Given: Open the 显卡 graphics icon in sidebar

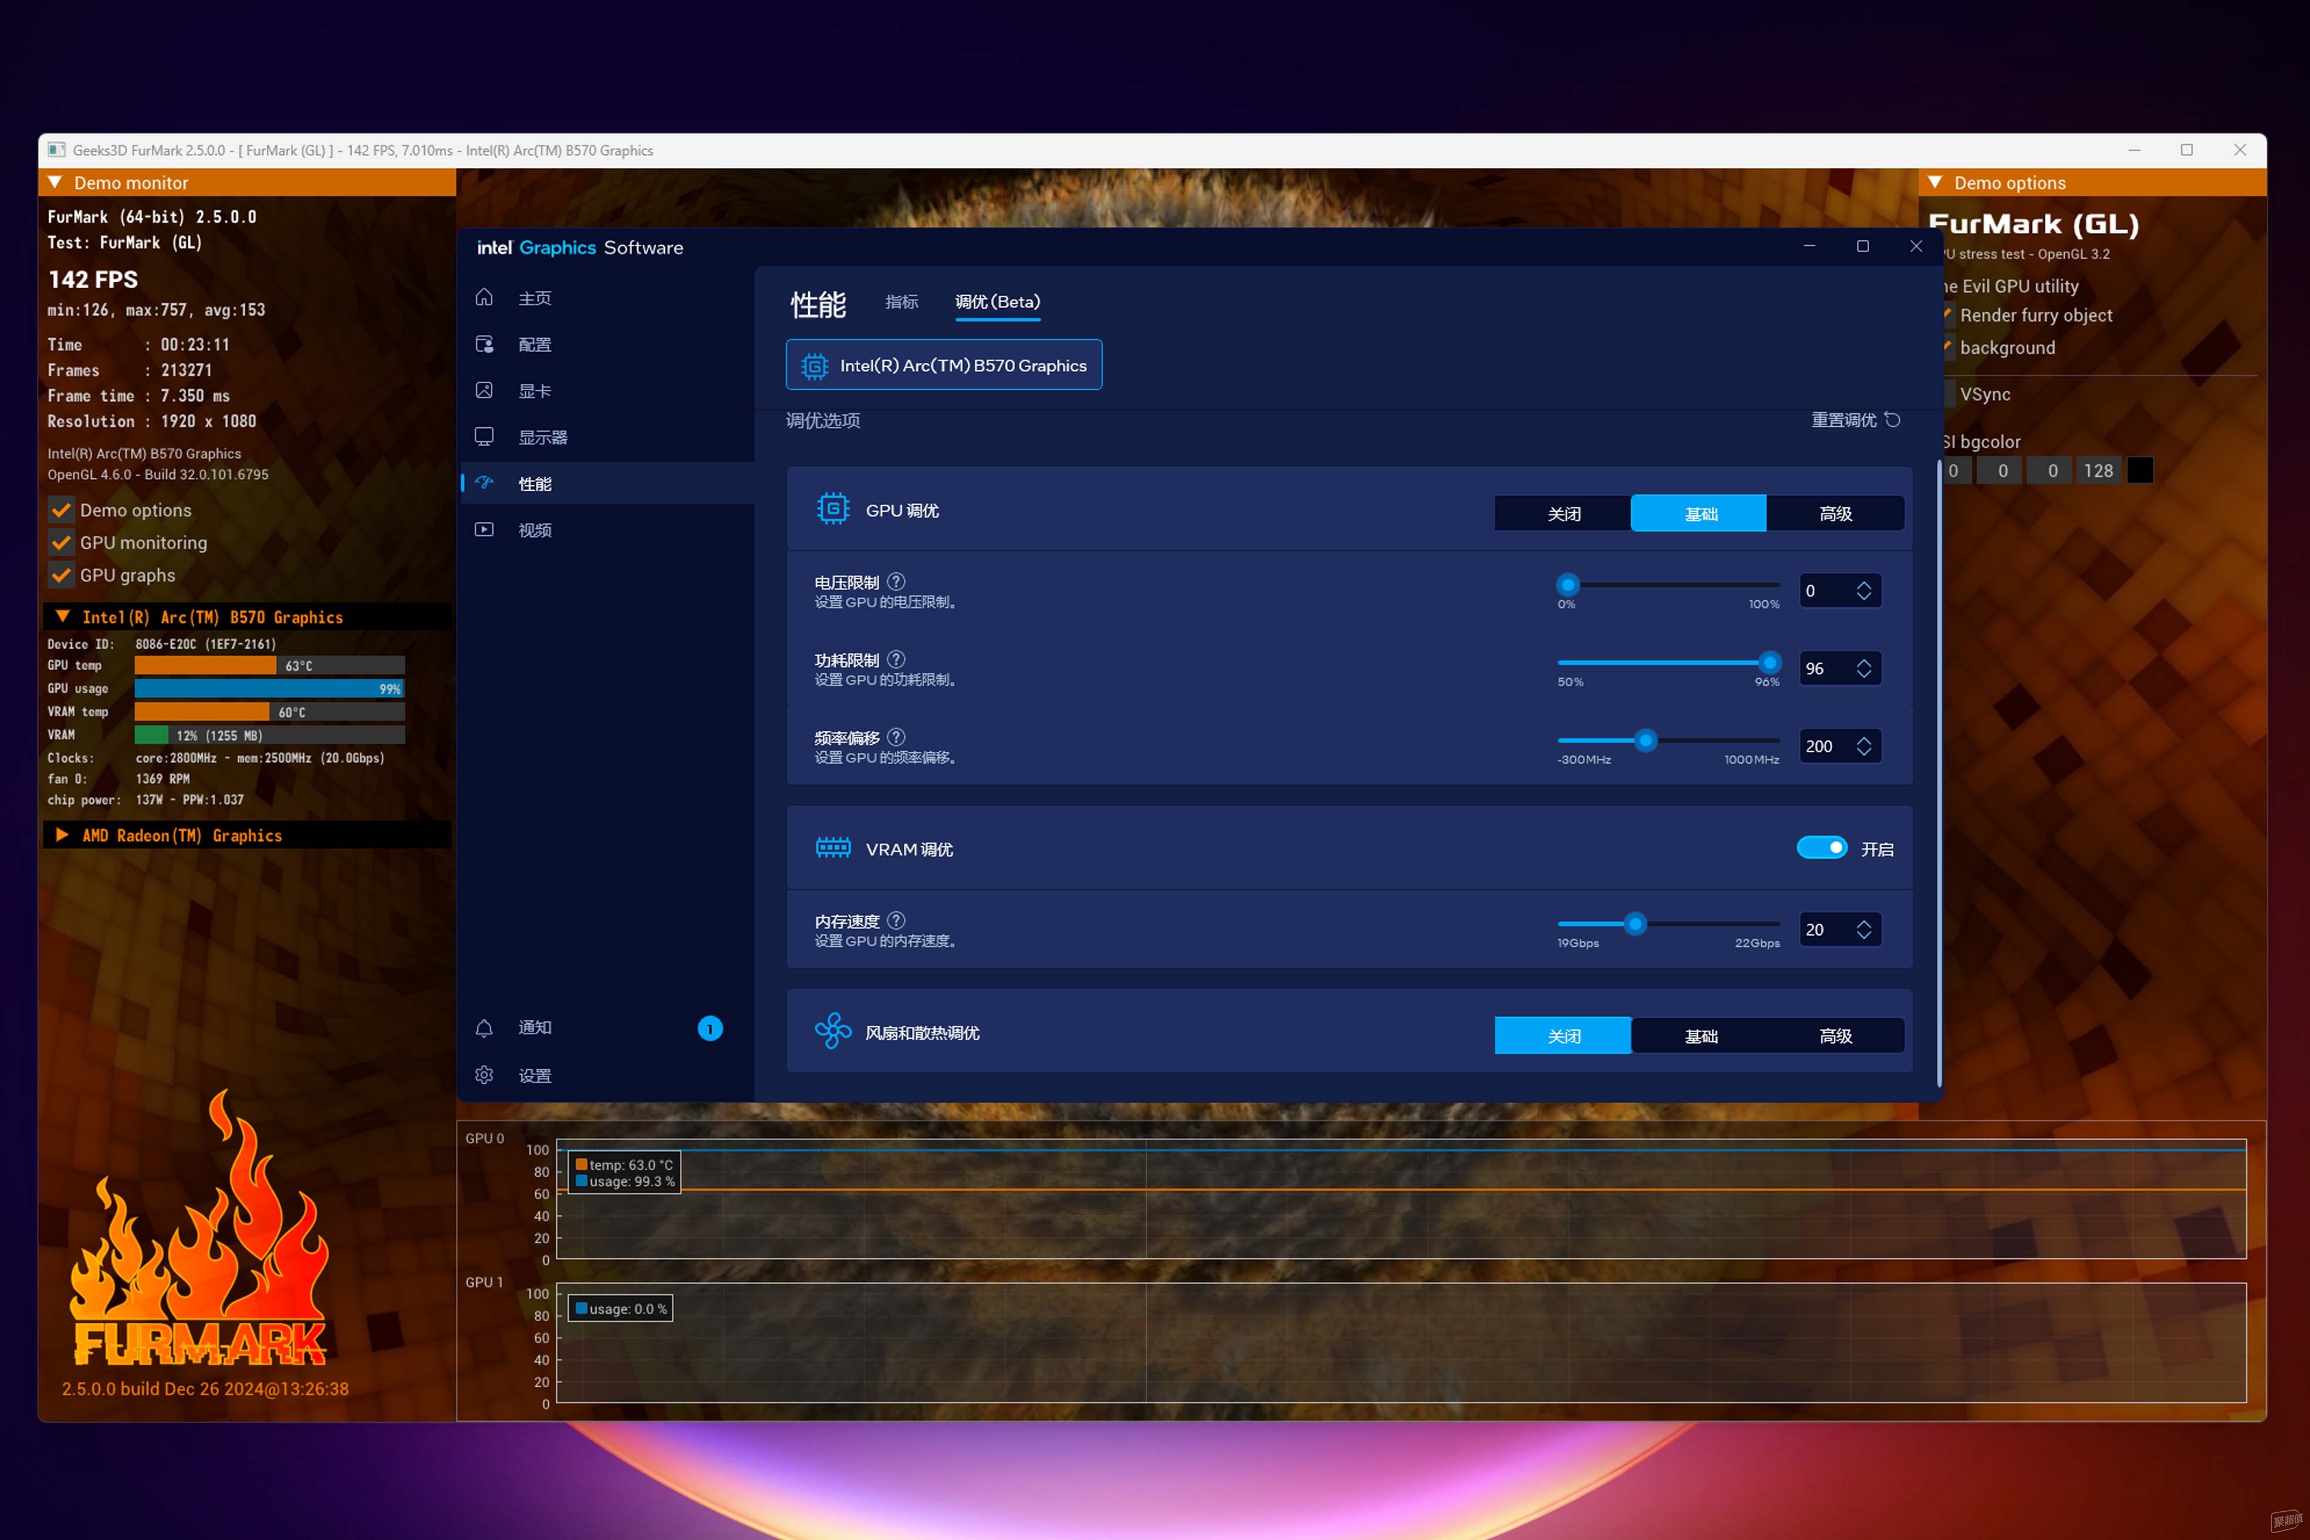Looking at the screenshot, I should [484, 390].
